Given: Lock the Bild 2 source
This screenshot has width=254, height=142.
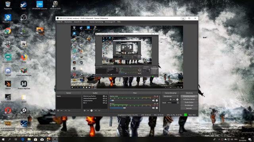Looking at the screenshot, I should tap(106, 103).
